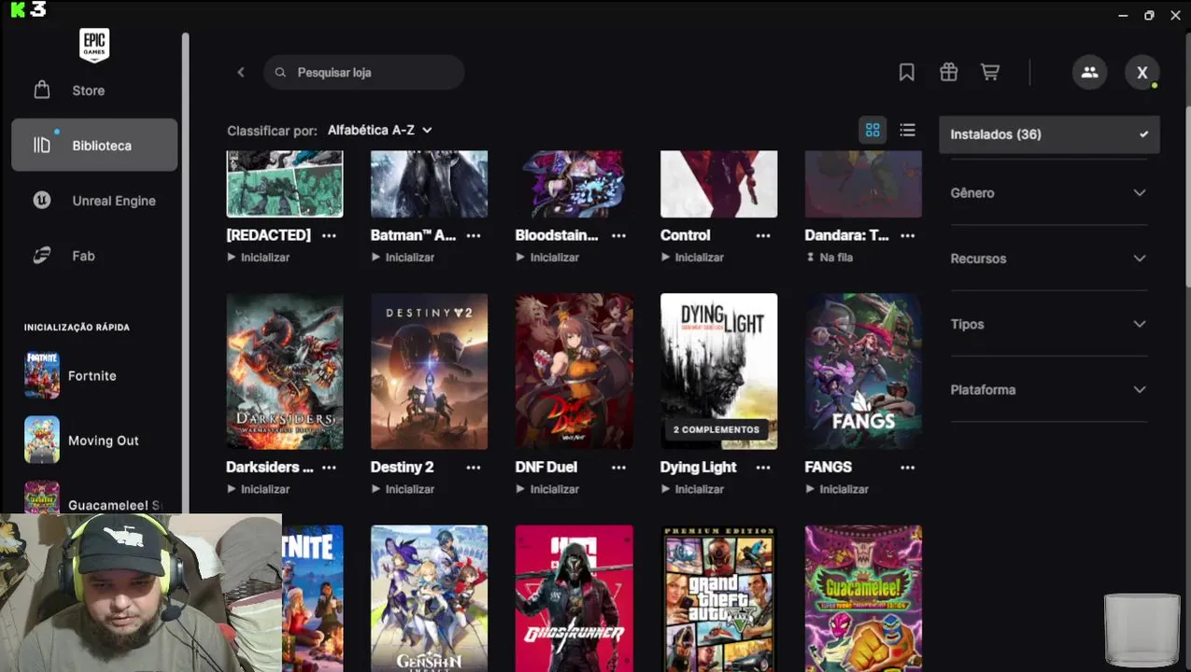Open options menu for Batman
The height and width of the screenshot is (672, 1191).
click(x=474, y=235)
